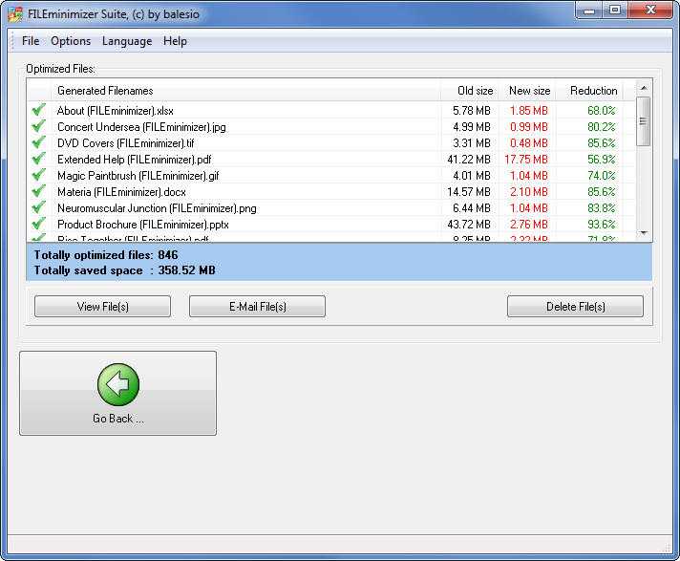The height and width of the screenshot is (561, 680).
Task: Click green checkmark beside DVD Covers tif
Action: pyautogui.click(x=38, y=142)
